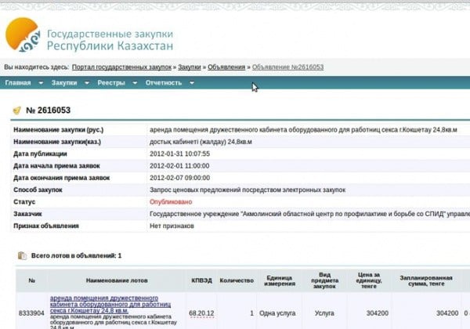Expand the dropdown arrow next to 'Главная'
This screenshot has height=329, width=470.
pyautogui.click(x=41, y=82)
